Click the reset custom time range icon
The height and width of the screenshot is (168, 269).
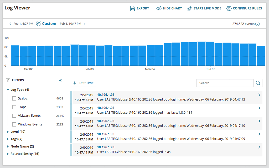click(38, 23)
